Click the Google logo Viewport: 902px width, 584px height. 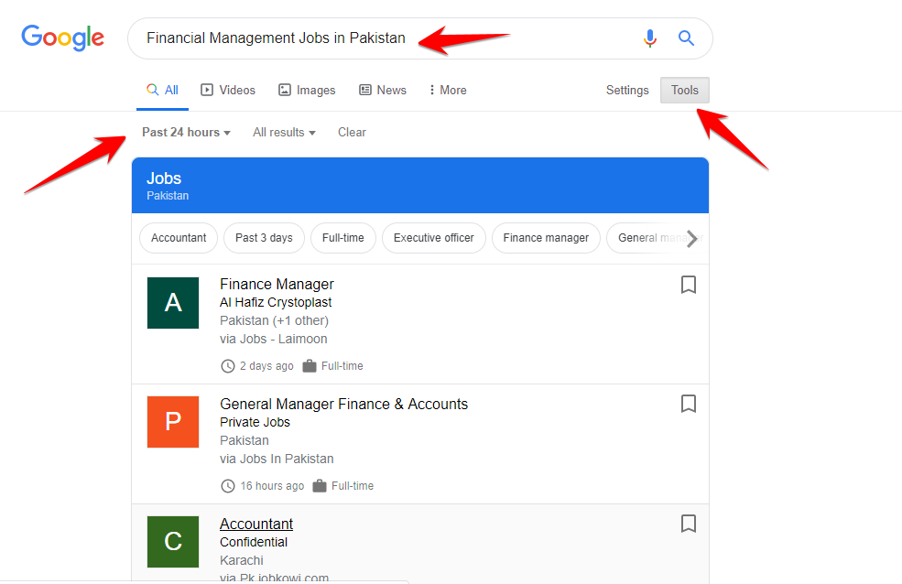(63, 38)
